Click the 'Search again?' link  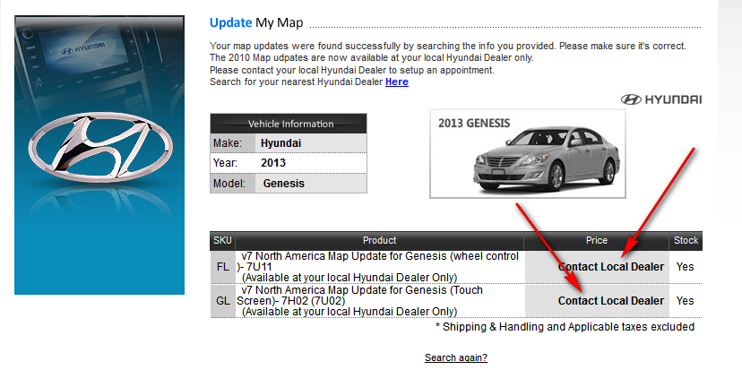pyautogui.click(x=456, y=357)
